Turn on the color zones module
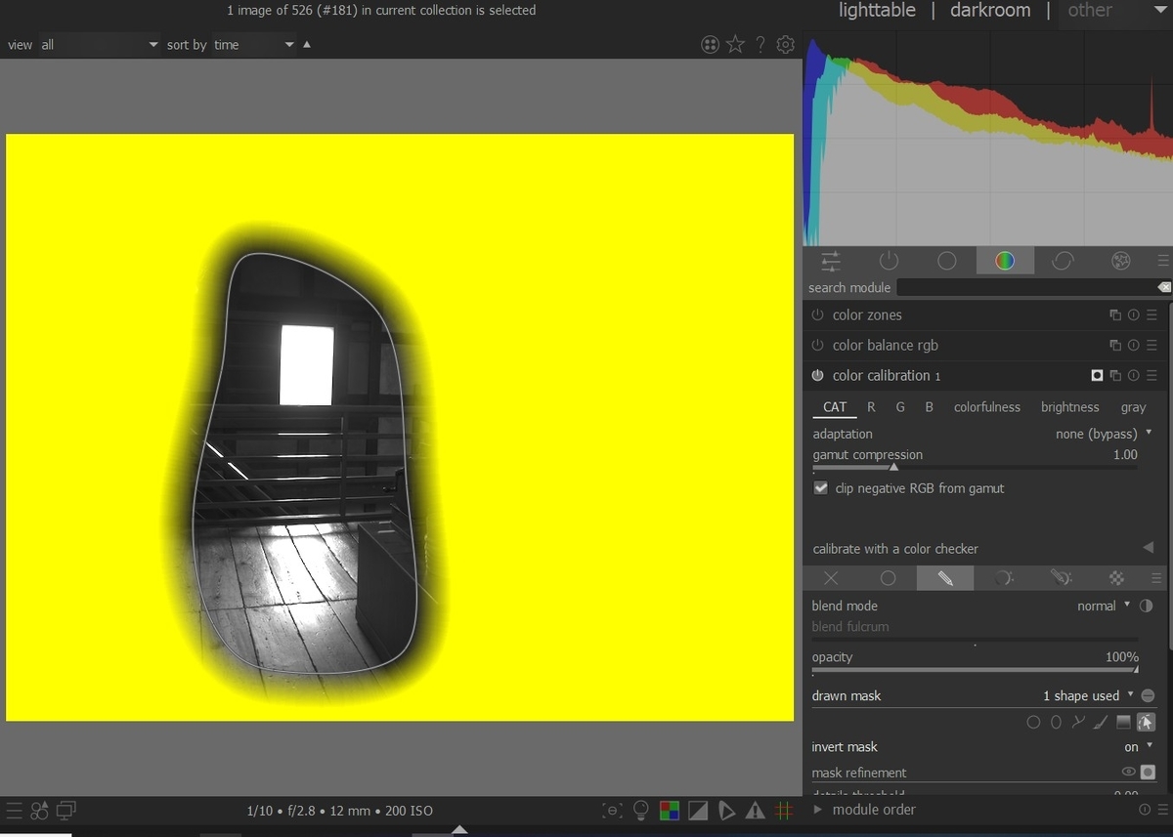The image size is (1173, 837). click(818, 315)
